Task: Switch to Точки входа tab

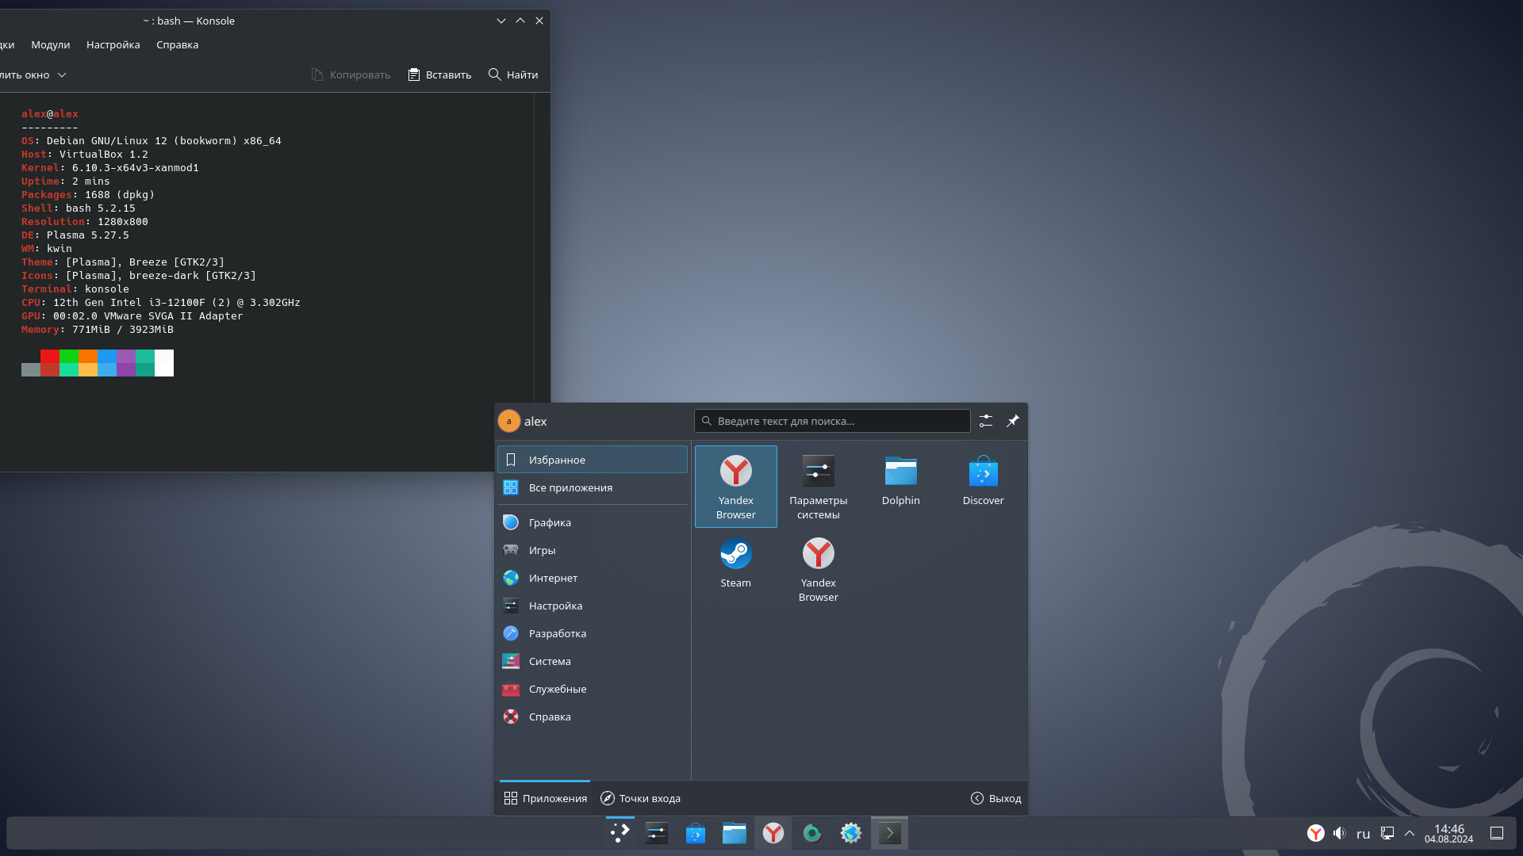Action: click(x=640, y=798)
